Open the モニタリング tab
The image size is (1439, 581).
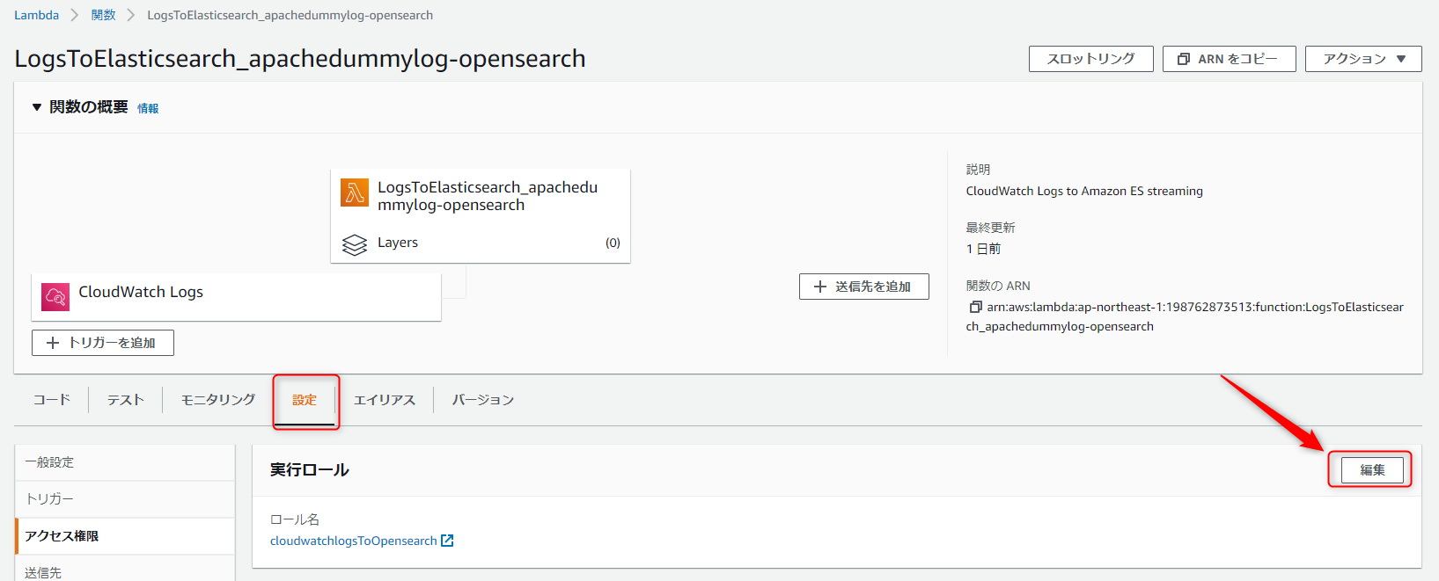tap(218, 400)
